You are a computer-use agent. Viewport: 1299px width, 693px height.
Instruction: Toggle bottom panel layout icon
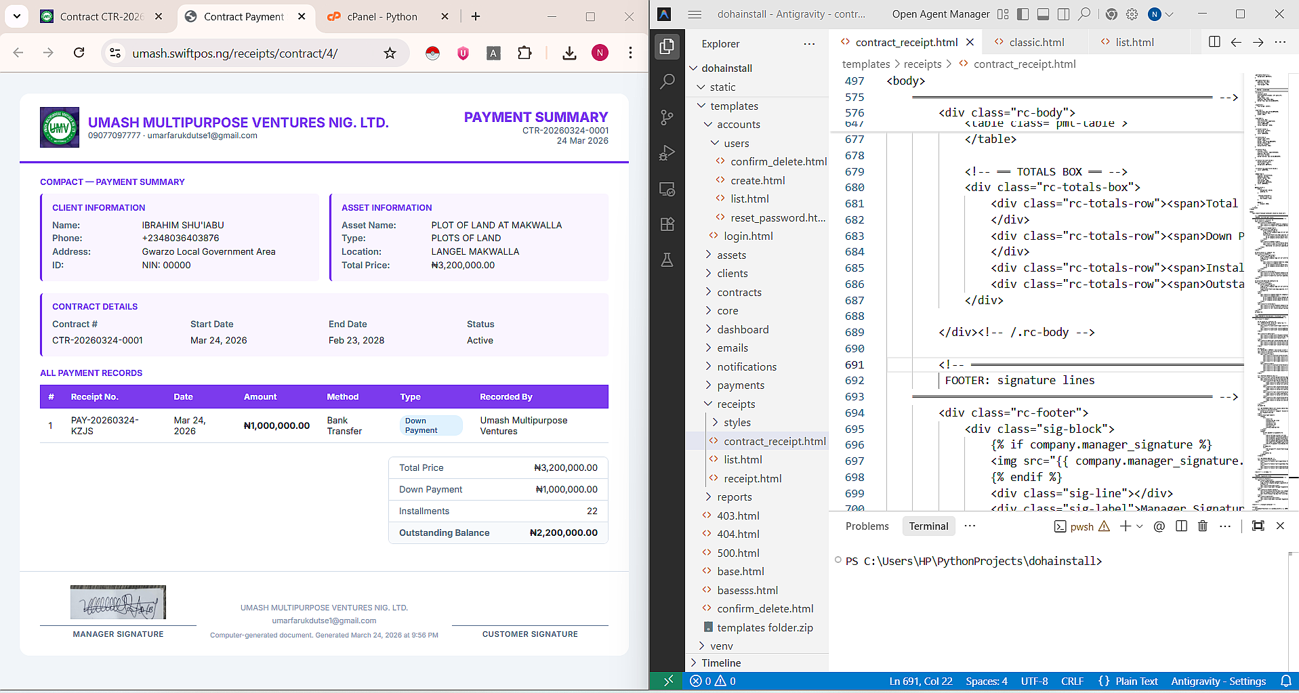click(x=1044, y=14)
